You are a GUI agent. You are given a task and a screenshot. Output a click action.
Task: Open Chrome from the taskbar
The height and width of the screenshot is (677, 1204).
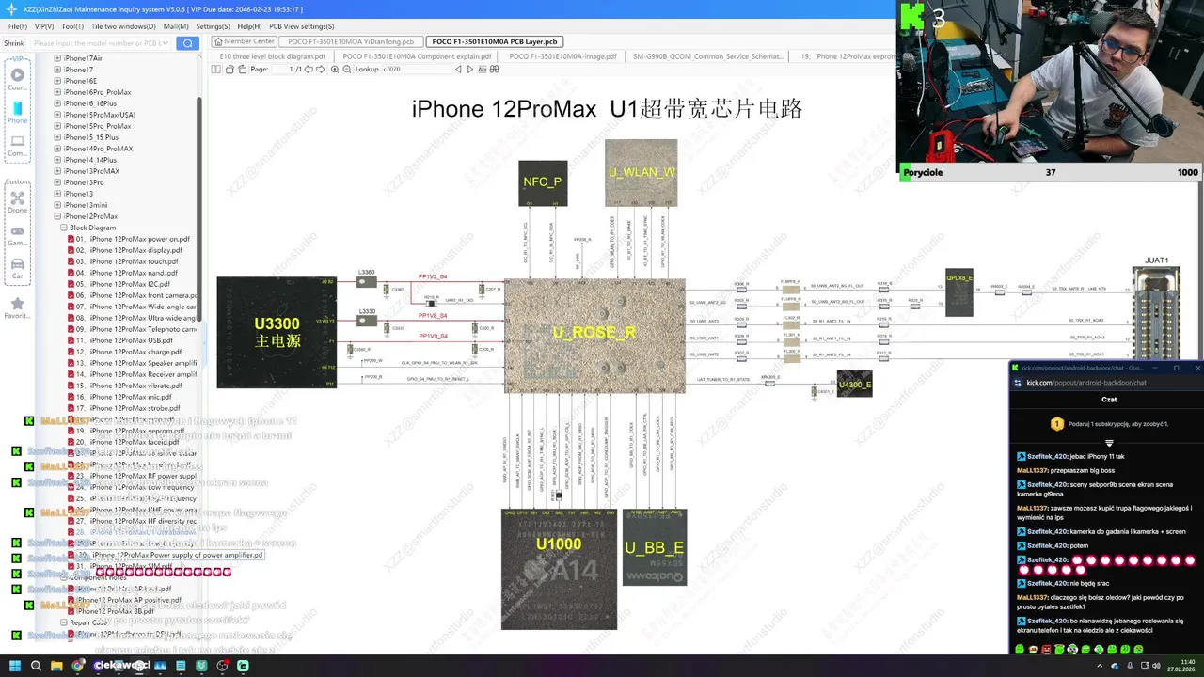click(79, 666)
